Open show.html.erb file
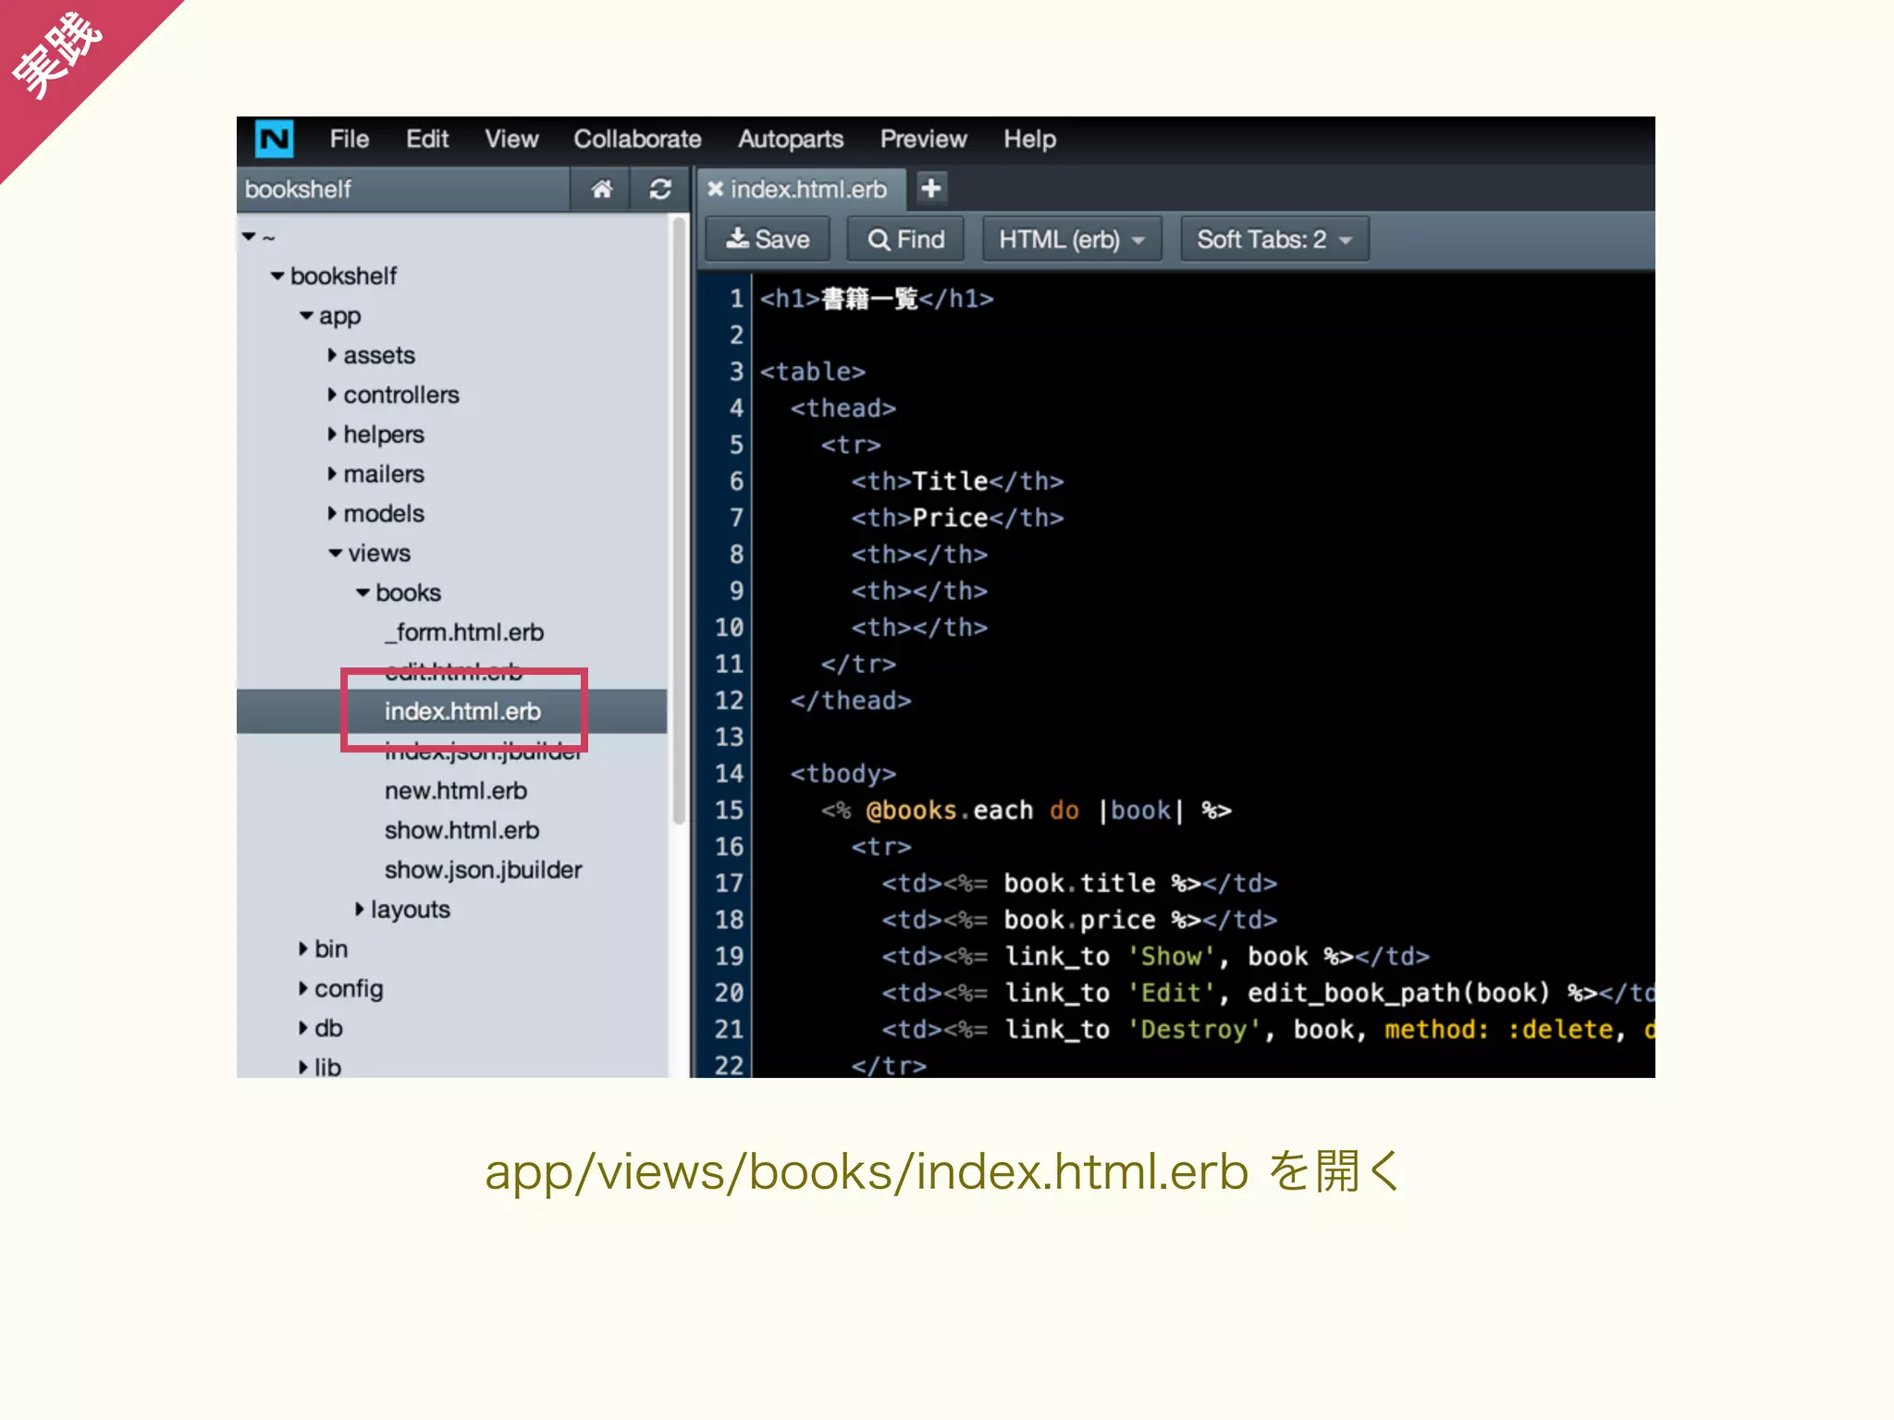This screenshot has width=1894, height=1420. [x=461, y=831]
